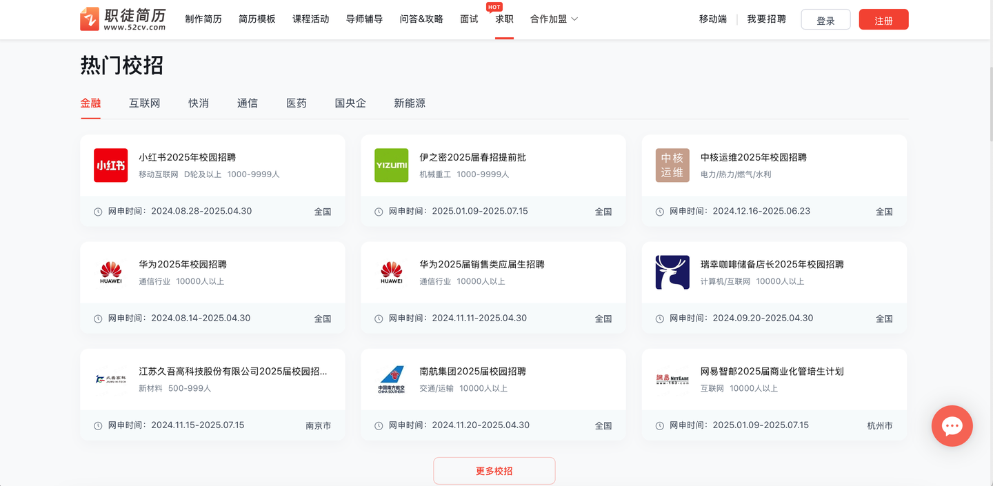Open 南航集团2025届校园招聘 listing title
The width and height of the screenshot is (993, 486).
473,371
